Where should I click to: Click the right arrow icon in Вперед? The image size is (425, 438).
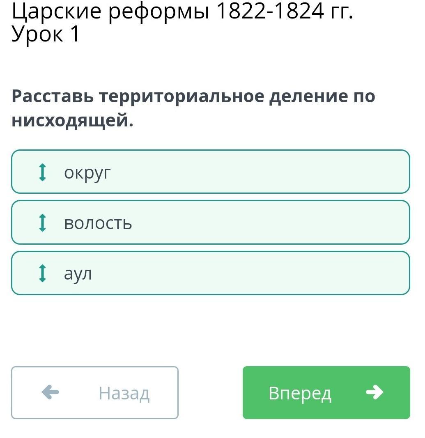[374, 392]
